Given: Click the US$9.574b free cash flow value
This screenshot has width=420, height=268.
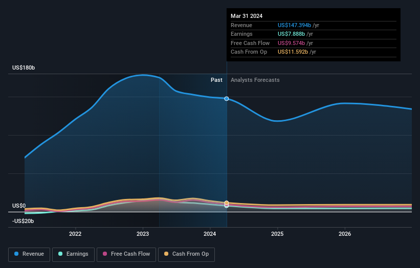Looking at the screenshot, I should 291,43.
